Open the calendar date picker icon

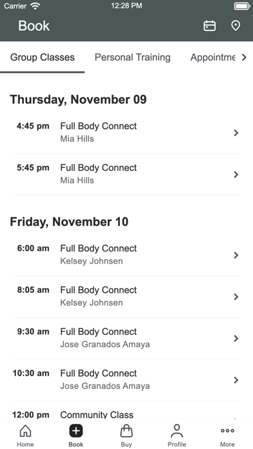(x=210, y=26)
